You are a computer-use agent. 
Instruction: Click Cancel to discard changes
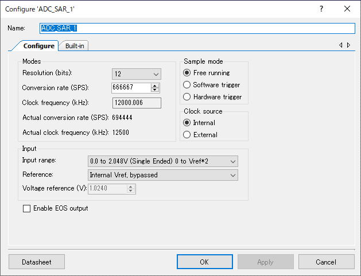(326, 262)
